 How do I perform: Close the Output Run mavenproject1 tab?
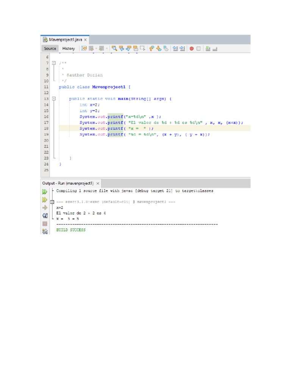tap(98, 183)
